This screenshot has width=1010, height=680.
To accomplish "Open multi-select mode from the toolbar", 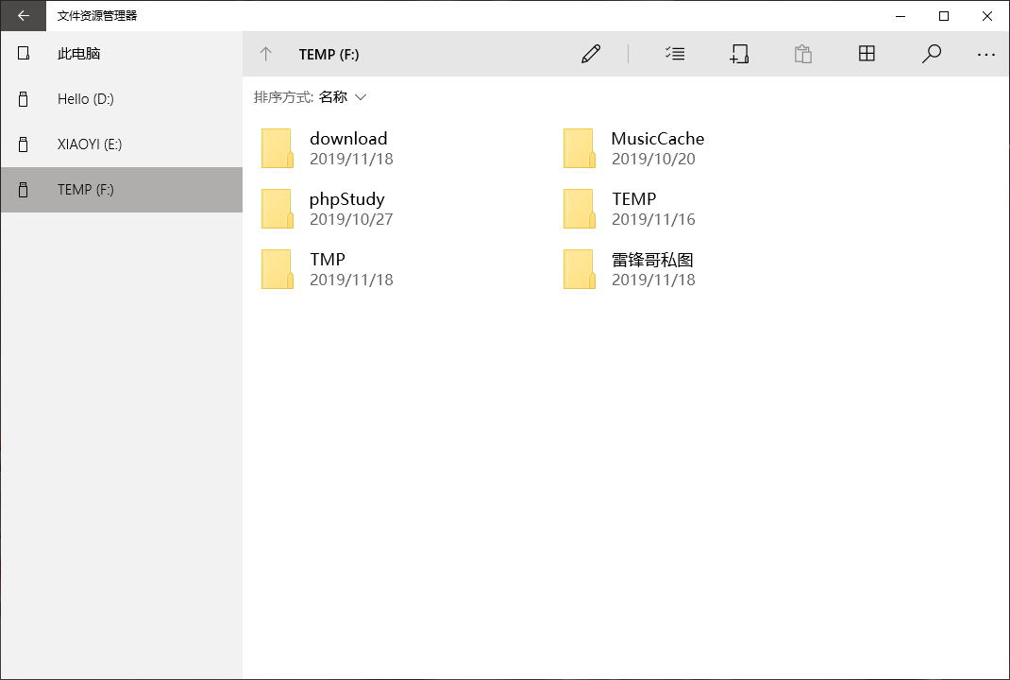I will (x=675, y=54).
